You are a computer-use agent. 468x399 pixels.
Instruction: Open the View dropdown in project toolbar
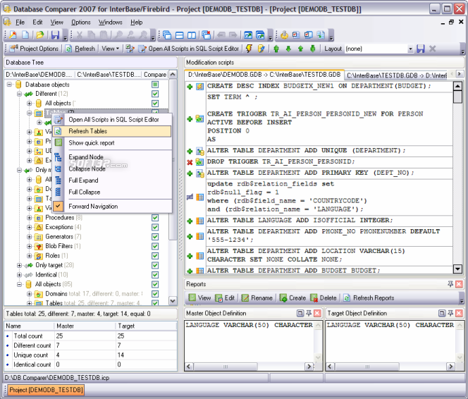tap(111, 49)
